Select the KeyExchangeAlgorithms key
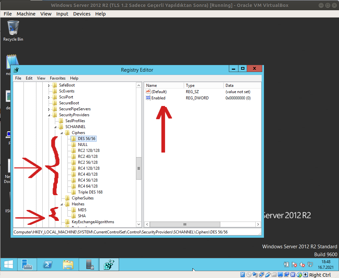The image size is (339, 278). pos(93,222)
